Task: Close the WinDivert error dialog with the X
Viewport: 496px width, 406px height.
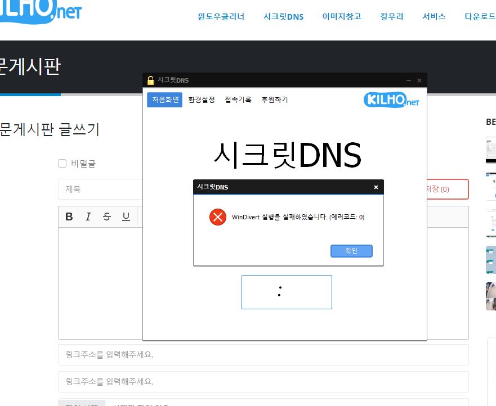Action: pos(376,187)
